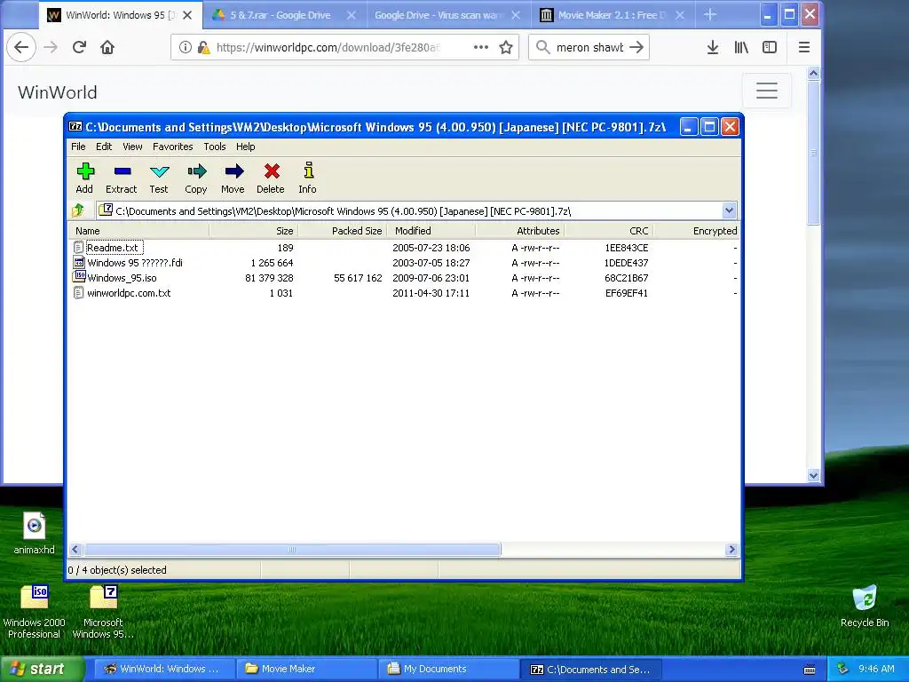Switch to Movie Maker taskbar button
Viewport: 909px width, 682px height.
pos(305,669)
